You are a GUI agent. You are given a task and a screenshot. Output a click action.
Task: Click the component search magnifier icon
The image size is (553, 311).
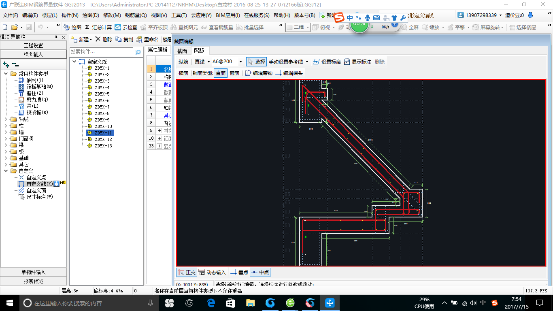138,52
